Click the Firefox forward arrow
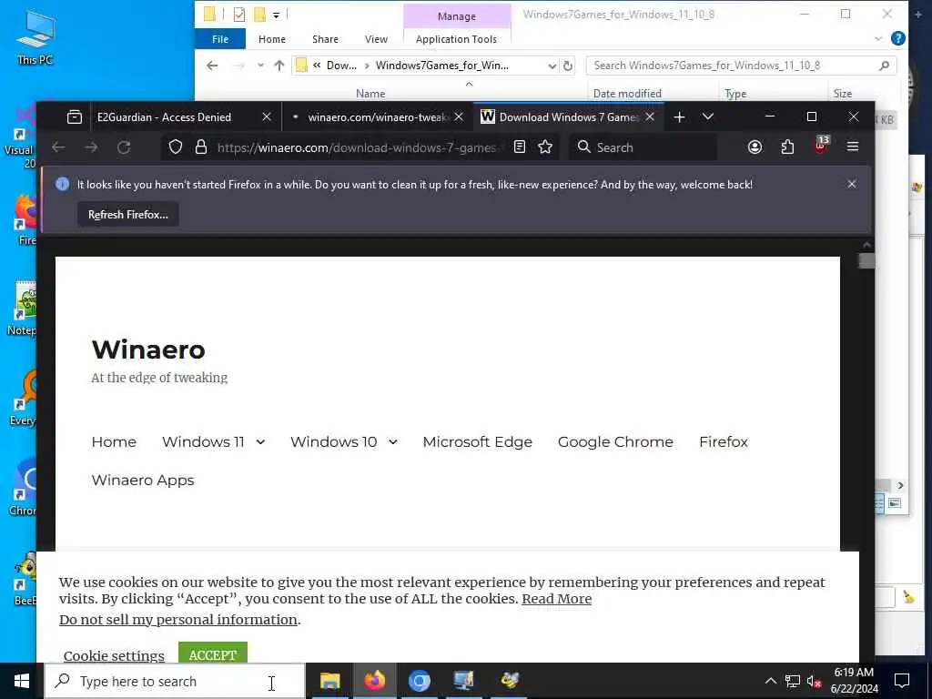Image resolution: width=932 pixels, height=699 pixels. 91,147
